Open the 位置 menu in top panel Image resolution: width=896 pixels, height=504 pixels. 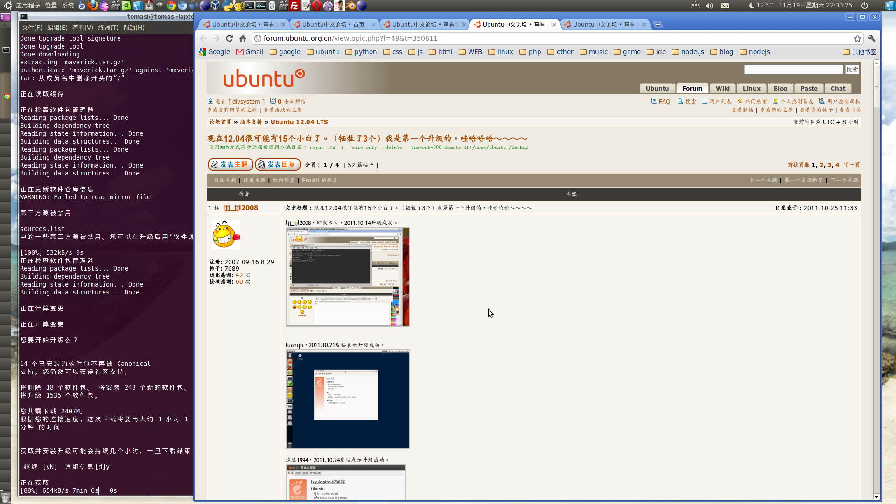coord(51,6)
